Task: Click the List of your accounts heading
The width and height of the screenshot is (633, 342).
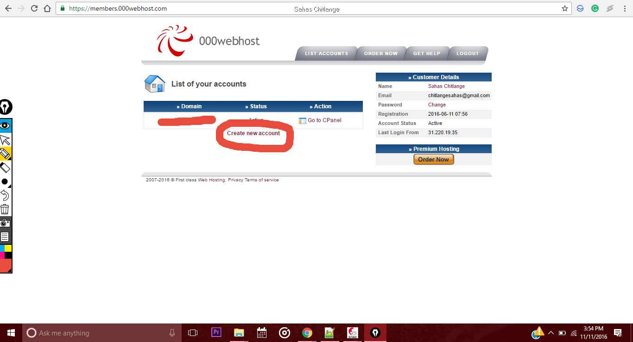Action: click(209, 84)
